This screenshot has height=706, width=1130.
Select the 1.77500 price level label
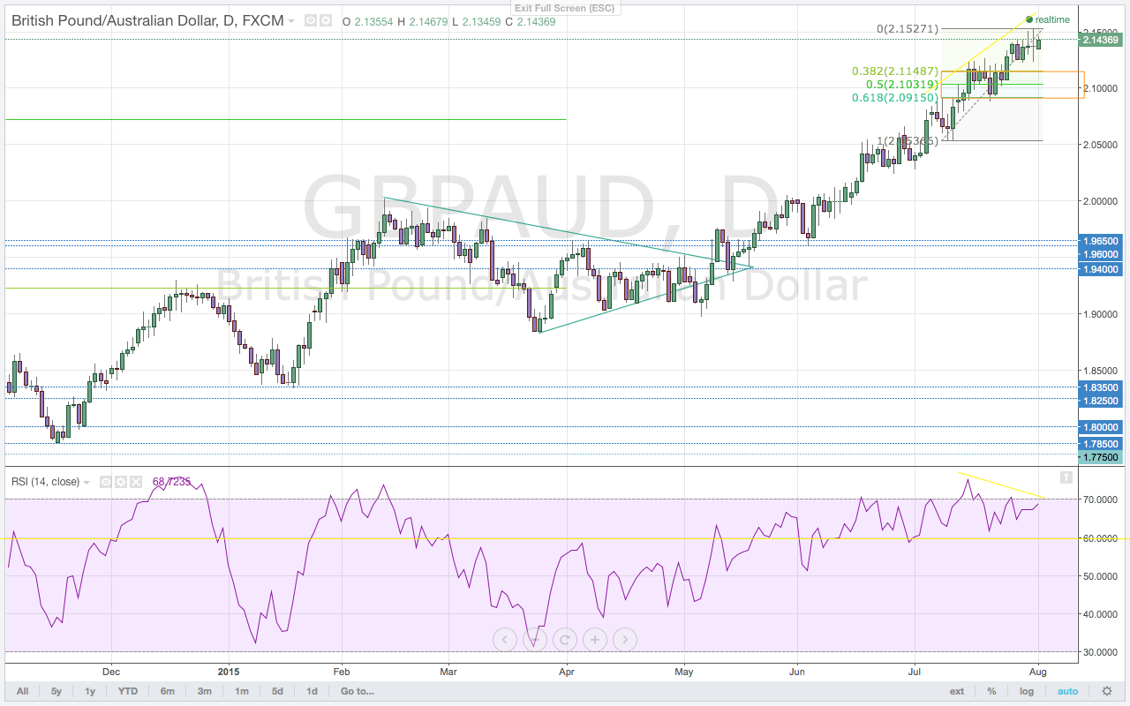[x=1101, y=457]
